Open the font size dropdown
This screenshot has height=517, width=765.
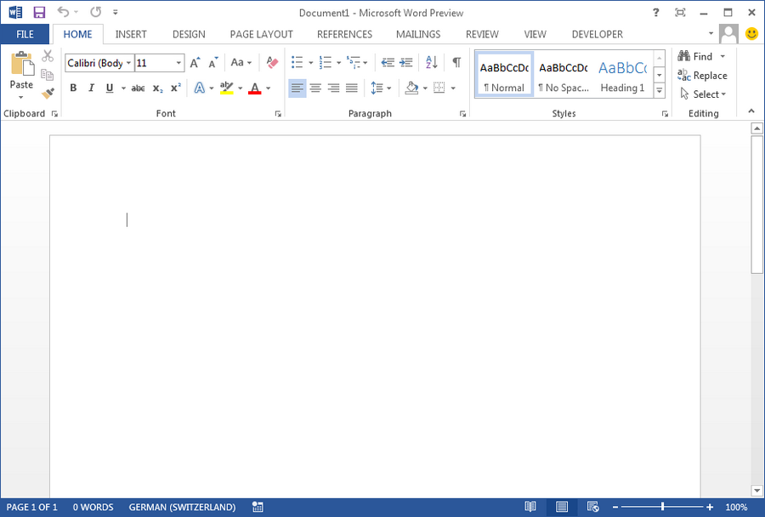click(x=179, y=63)
